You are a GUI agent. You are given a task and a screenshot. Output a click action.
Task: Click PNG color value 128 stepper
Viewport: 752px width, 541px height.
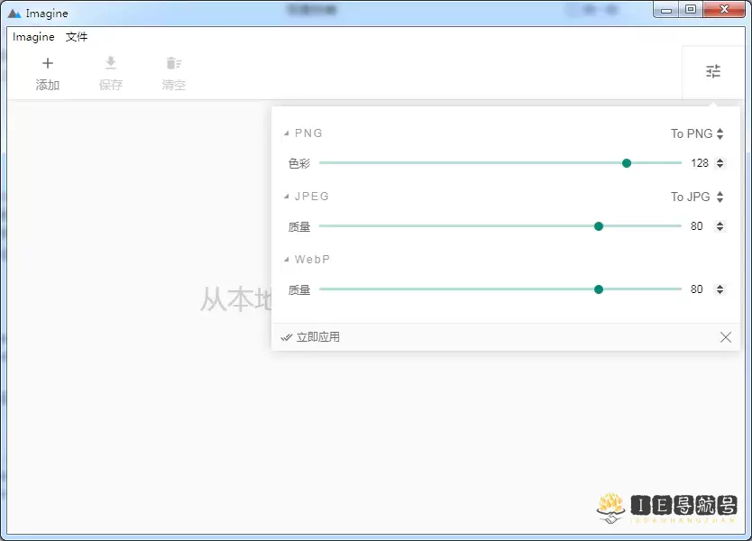pos(720,163)
